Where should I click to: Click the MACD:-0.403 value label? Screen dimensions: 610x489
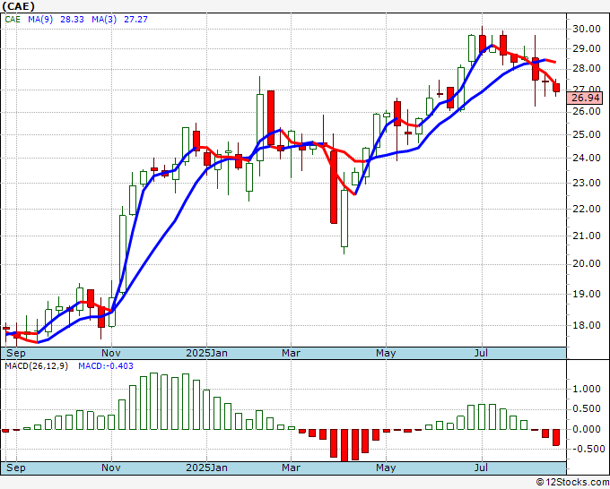(106, 366)
